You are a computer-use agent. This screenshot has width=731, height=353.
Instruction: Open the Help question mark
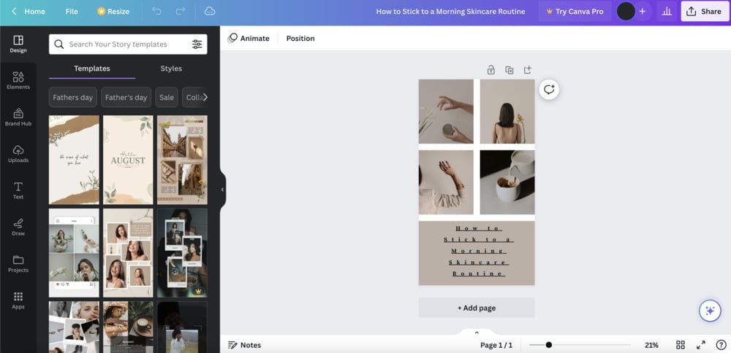coord(721,345)
